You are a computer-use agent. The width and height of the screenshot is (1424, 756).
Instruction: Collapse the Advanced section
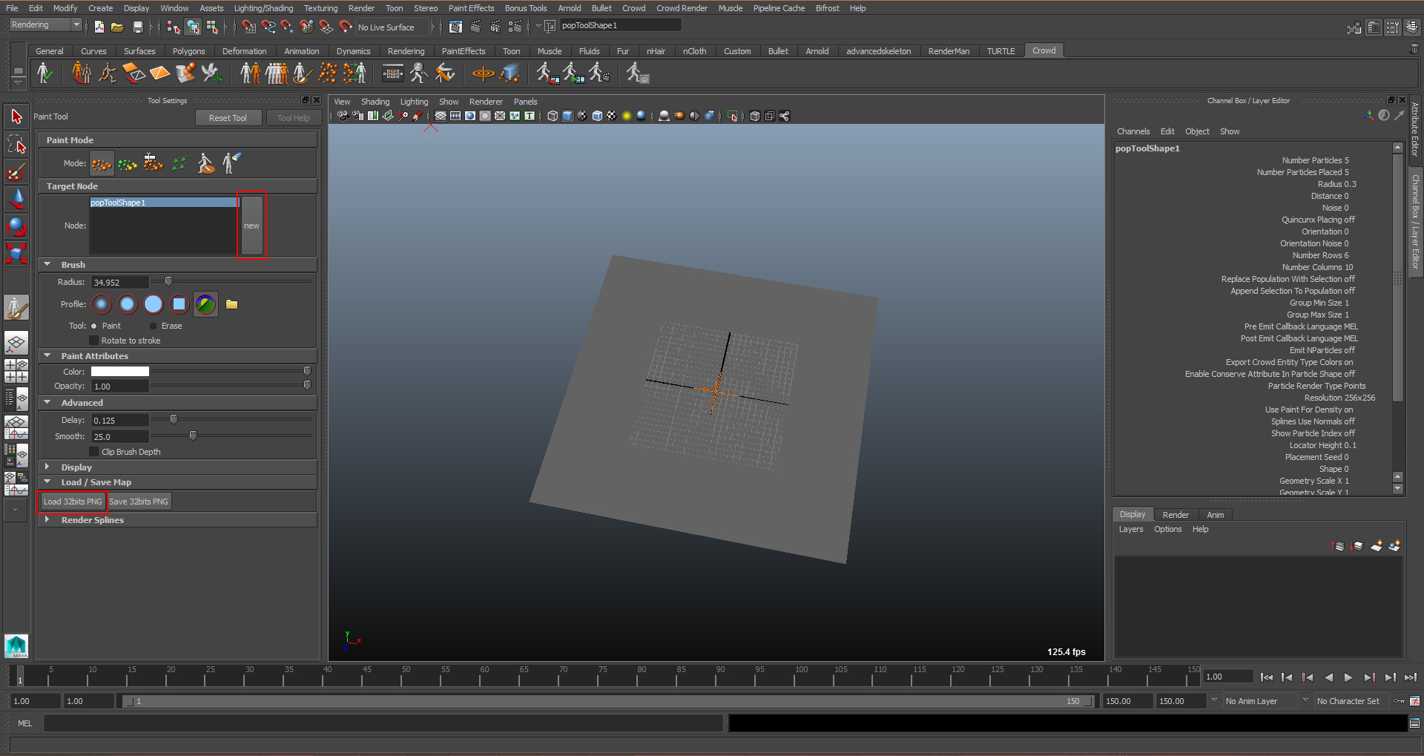(x=47, y=402)
